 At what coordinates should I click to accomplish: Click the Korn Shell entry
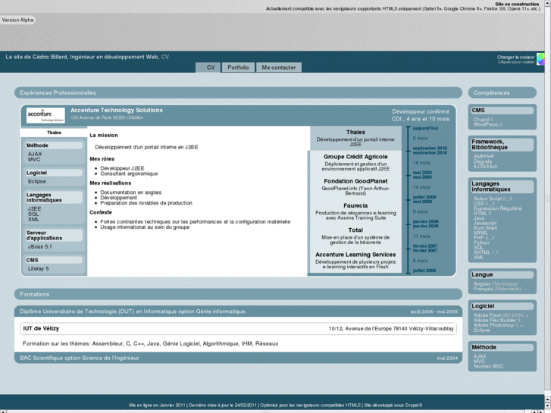485,228
